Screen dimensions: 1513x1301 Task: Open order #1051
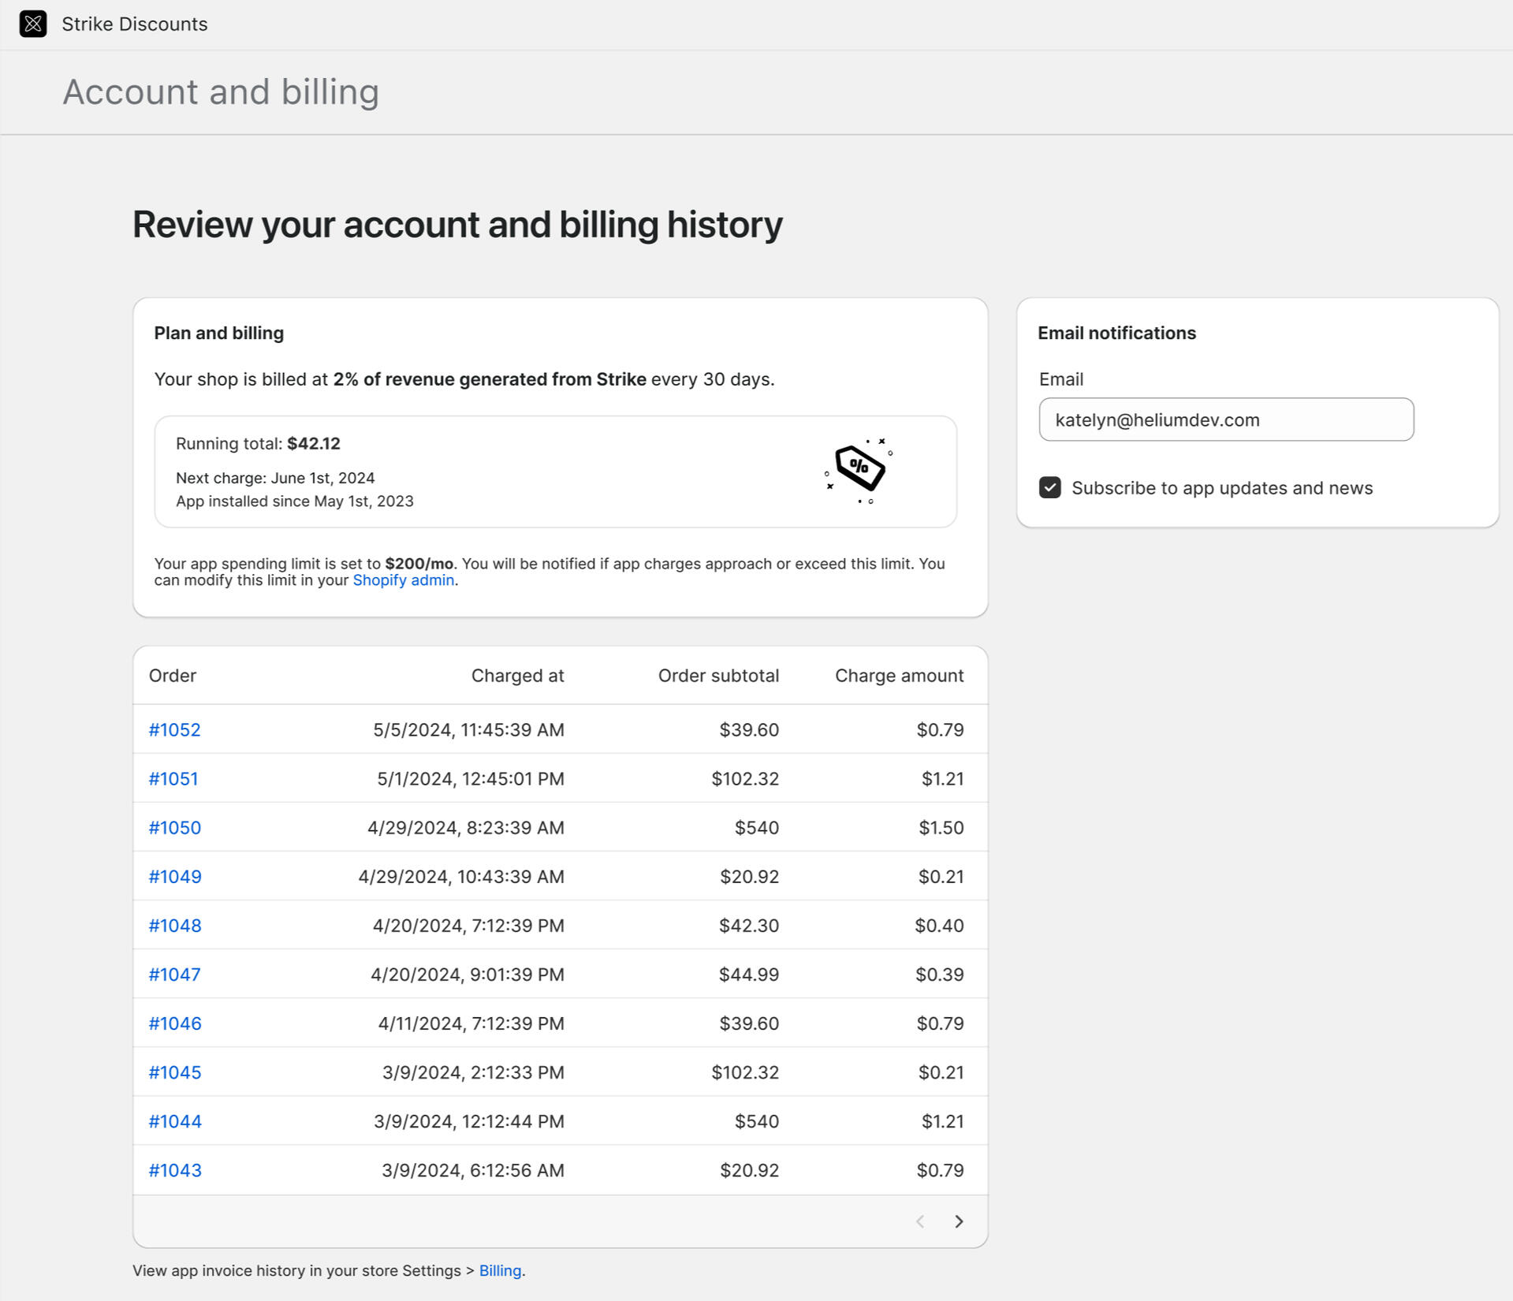173,779
